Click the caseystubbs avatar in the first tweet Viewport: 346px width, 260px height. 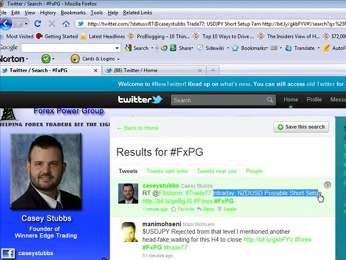pyautogui.click(x=128, y=194)
